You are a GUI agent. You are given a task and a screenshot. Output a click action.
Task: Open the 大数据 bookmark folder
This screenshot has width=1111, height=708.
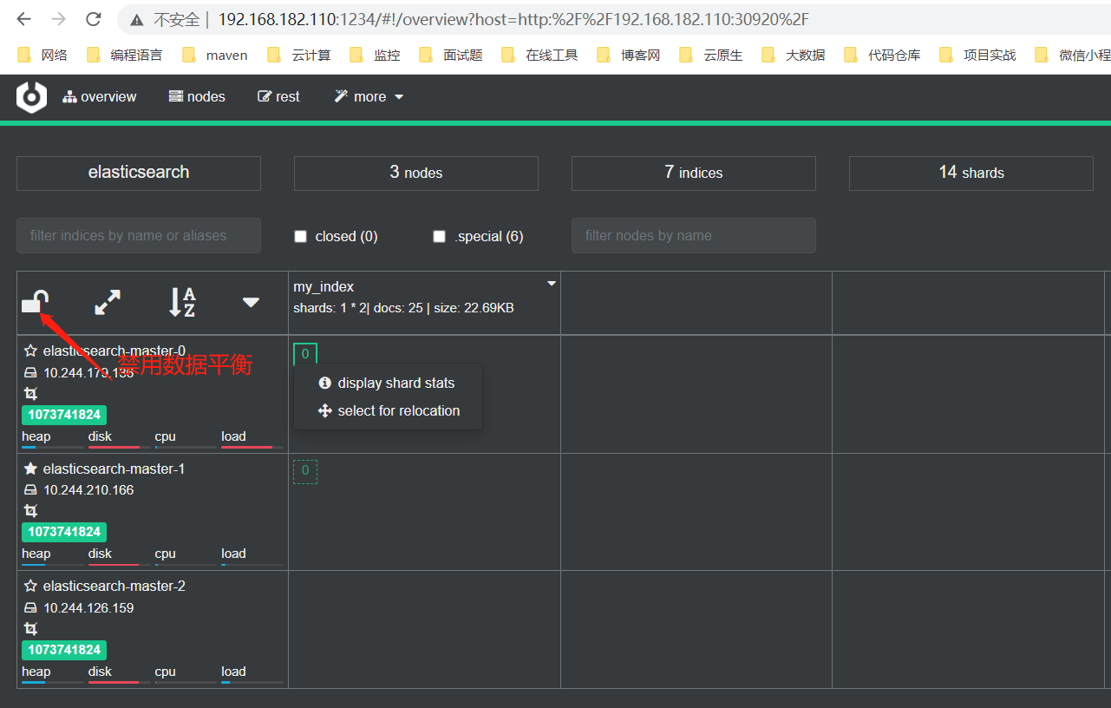[x=794, y=55]
